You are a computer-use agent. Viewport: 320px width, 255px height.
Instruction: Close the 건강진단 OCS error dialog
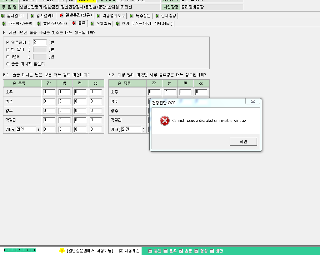click(252, 101)
